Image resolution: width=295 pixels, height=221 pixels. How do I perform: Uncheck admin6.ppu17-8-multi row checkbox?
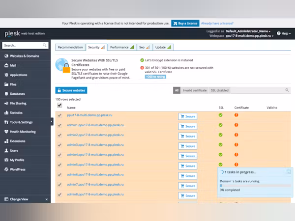(59, 175)
